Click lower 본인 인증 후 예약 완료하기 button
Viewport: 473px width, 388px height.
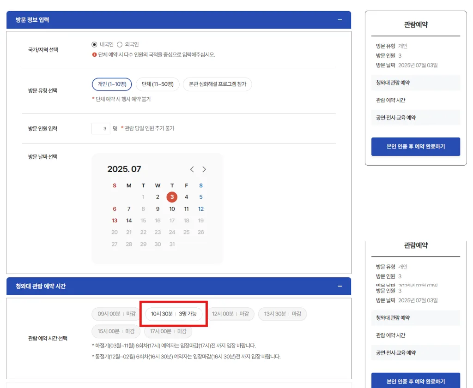click(416, 381)
